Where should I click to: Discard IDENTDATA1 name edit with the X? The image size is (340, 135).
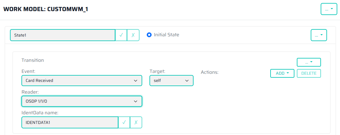pos(136,122)
